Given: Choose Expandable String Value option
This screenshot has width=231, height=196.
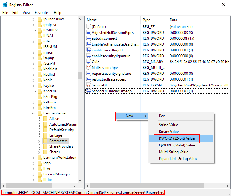Looking at the screenshot, I should coord(181,159).
